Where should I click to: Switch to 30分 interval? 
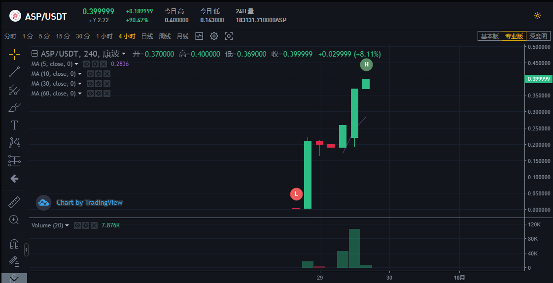tap(83, 36)
